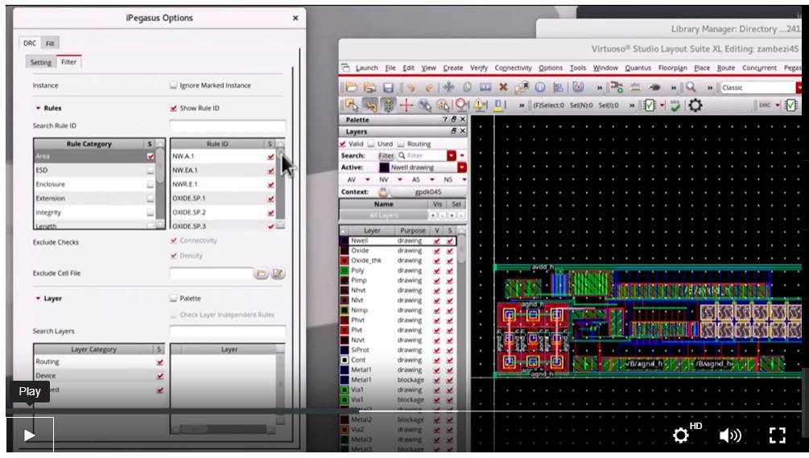This screenshot has width=809, height=458.
Task: Click the red X delete icon in toolbar
Action: tap(503, 87)
